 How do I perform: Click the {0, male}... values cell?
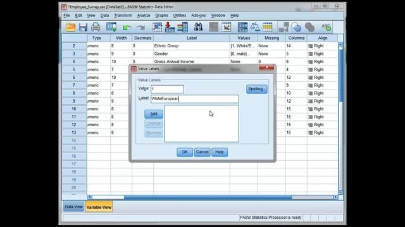pyautogui.click(x=244, y=54)
